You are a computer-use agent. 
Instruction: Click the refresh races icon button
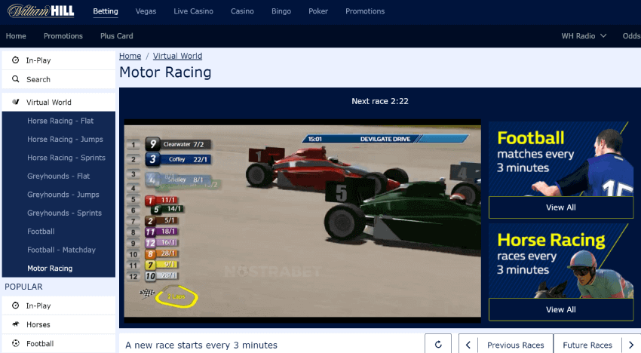438,345
